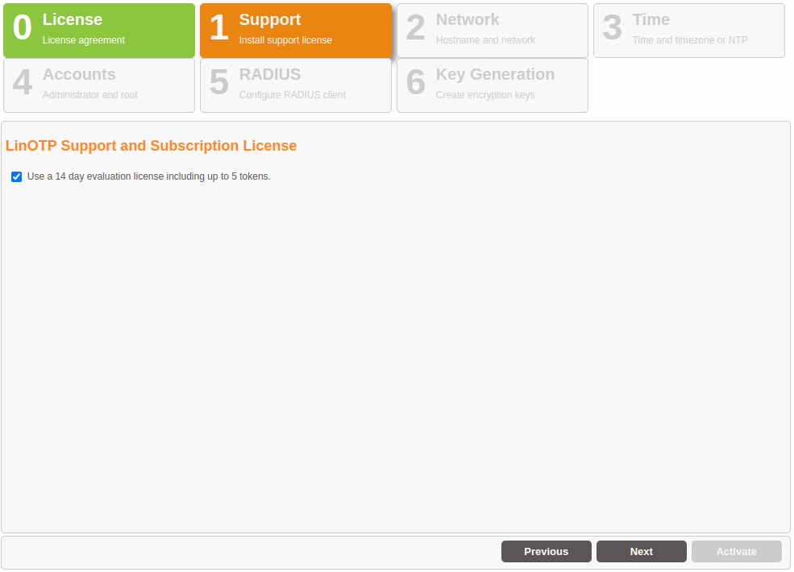This screenshot has height=572, width=794.
Task: Click the number 2 Network step icon
Action: coord(415,29)
